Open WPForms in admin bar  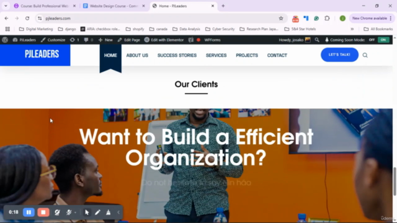coord(212,40)
